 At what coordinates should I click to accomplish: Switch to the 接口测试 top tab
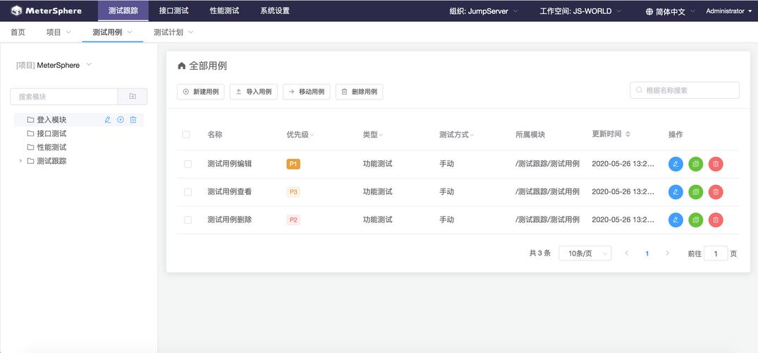173,11
